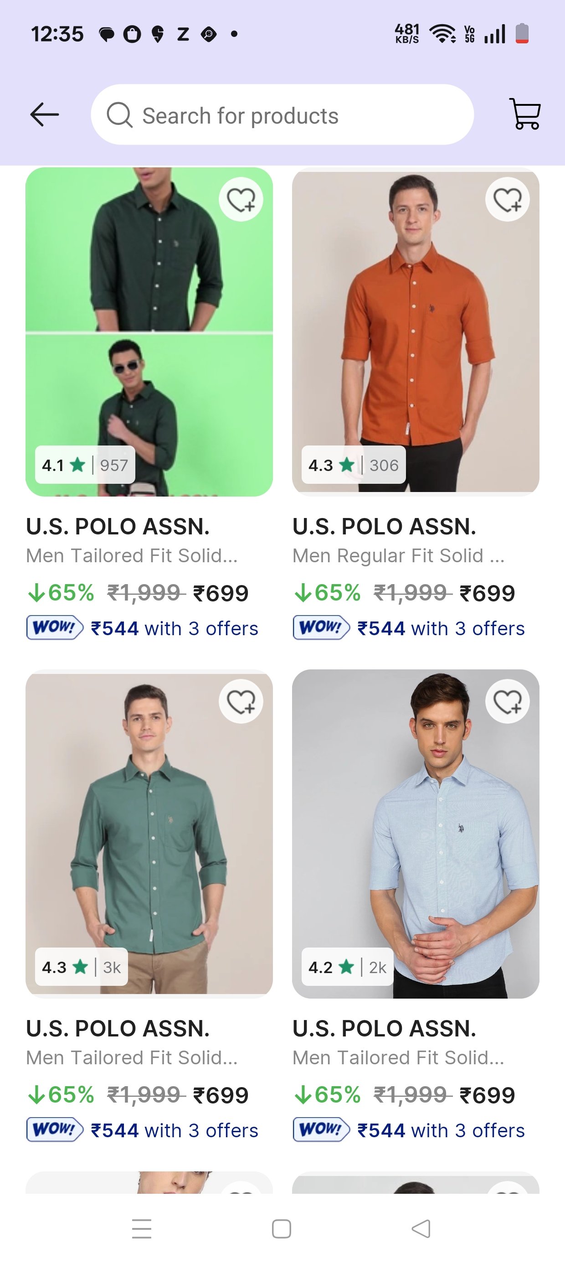Wishlist the dark green tailored shirt

(241, 200)
